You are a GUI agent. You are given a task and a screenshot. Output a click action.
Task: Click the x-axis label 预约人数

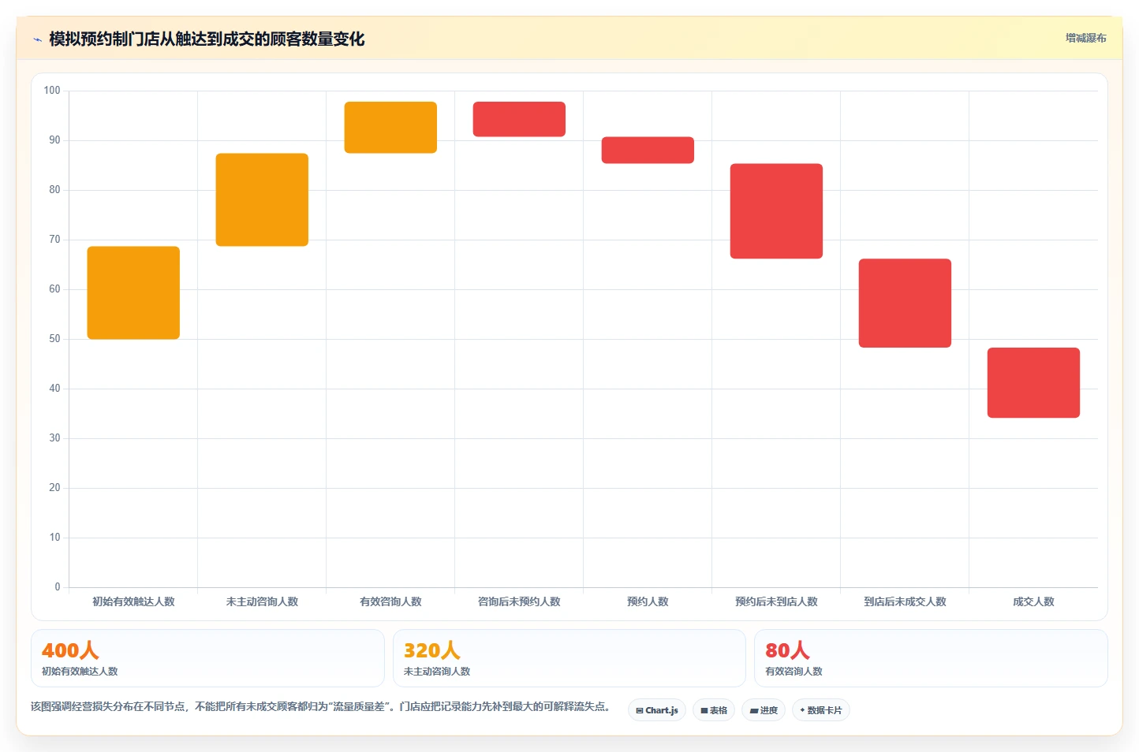[648, 601]
